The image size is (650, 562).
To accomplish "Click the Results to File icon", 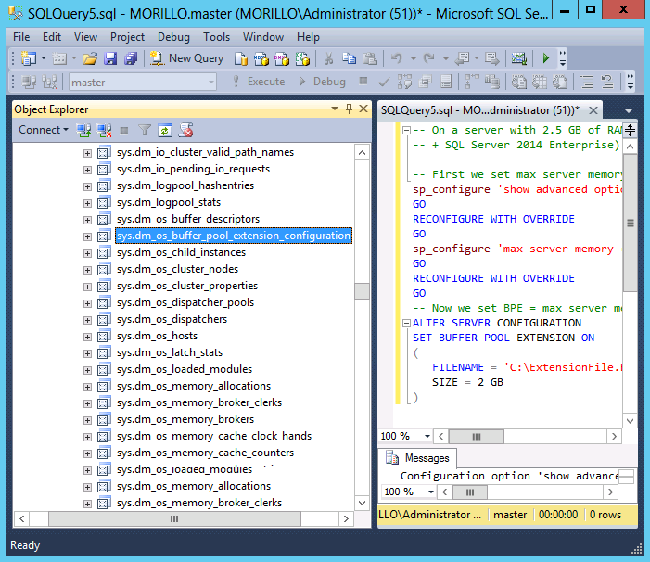I will tap(560, 82).
